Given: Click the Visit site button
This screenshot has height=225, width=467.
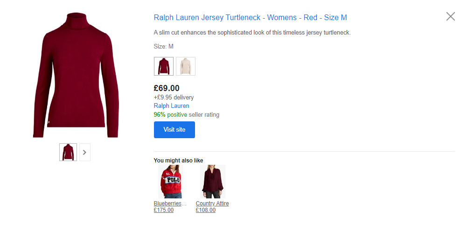Looking at the screenshot, I should coord(174,130).
